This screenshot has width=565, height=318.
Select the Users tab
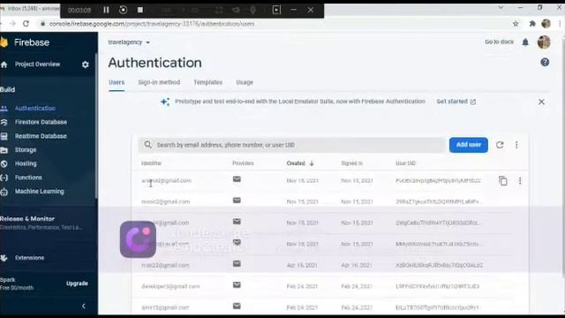[x=117, y=82]
